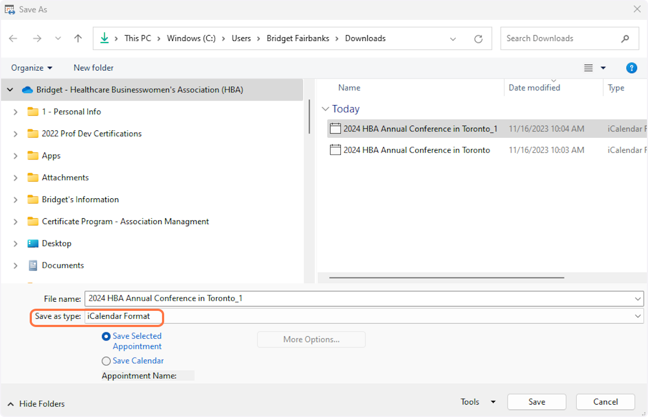The width and height of the screenshot is (648, 417).
Task: Select the 1 - Personal Info folder icon
Action: click(33, 112)
